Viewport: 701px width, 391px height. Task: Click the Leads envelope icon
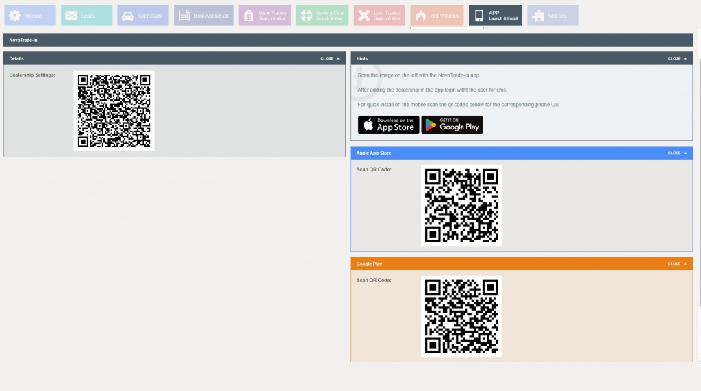(x=71, y=16)
